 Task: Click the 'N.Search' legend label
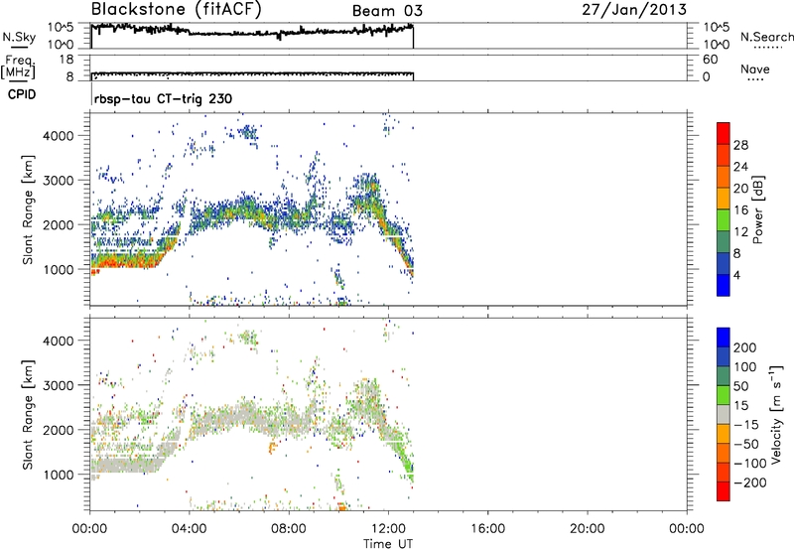tap(766, 37)
